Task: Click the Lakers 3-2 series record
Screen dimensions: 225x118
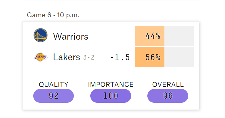Action: (89, 58)
